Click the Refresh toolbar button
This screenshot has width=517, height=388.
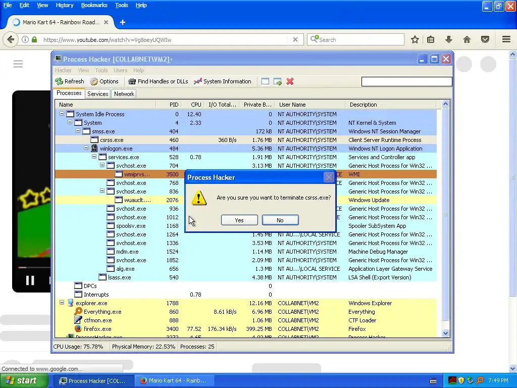(70, 81)
